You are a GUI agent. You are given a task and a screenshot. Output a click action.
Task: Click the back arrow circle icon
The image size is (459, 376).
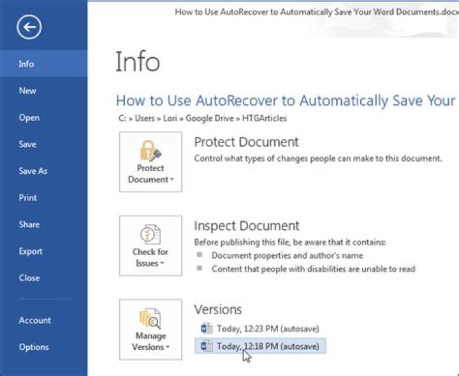[x=29, y=27]
